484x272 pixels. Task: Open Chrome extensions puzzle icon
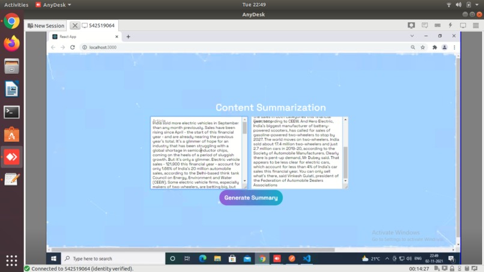(x=435, y=47)
